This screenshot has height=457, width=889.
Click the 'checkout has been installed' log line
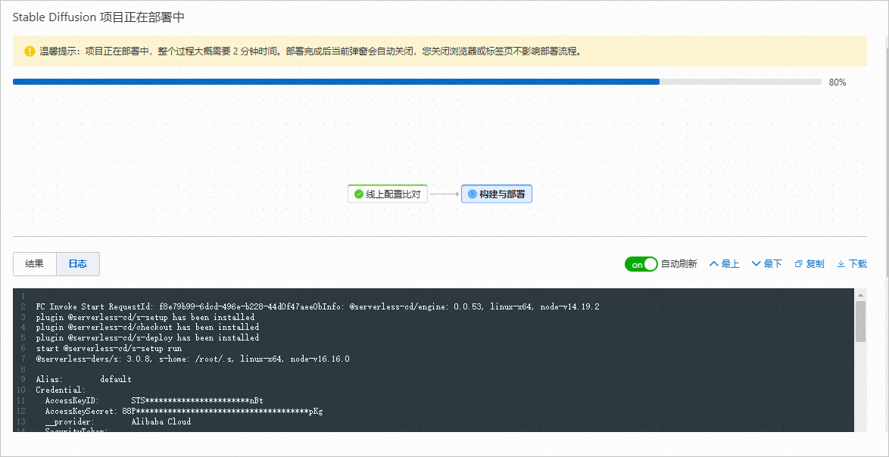[x=148, y=328]
